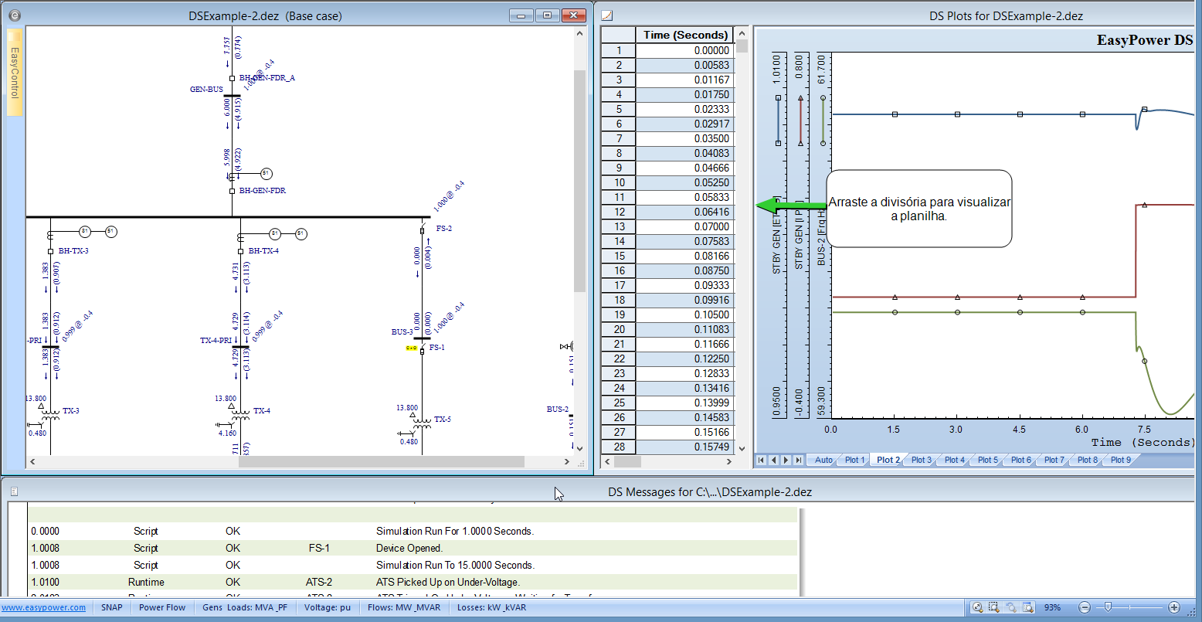Click the zoom to fit magnifier icon

click(x=978, y=607)
